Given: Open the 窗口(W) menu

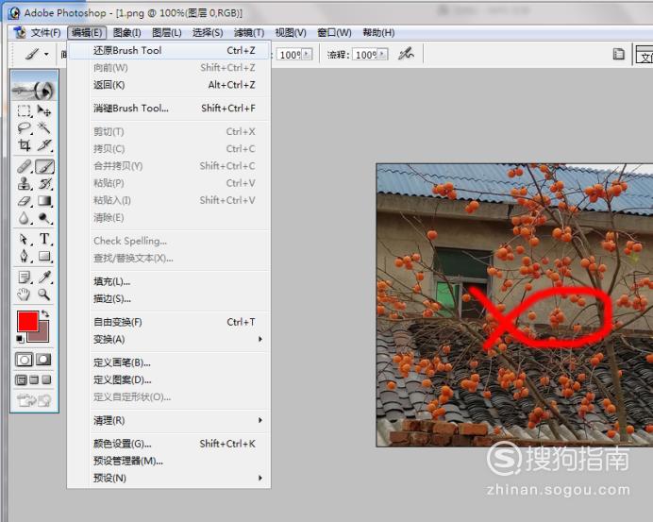Looking at the screenshot, I should coord(334,32).
